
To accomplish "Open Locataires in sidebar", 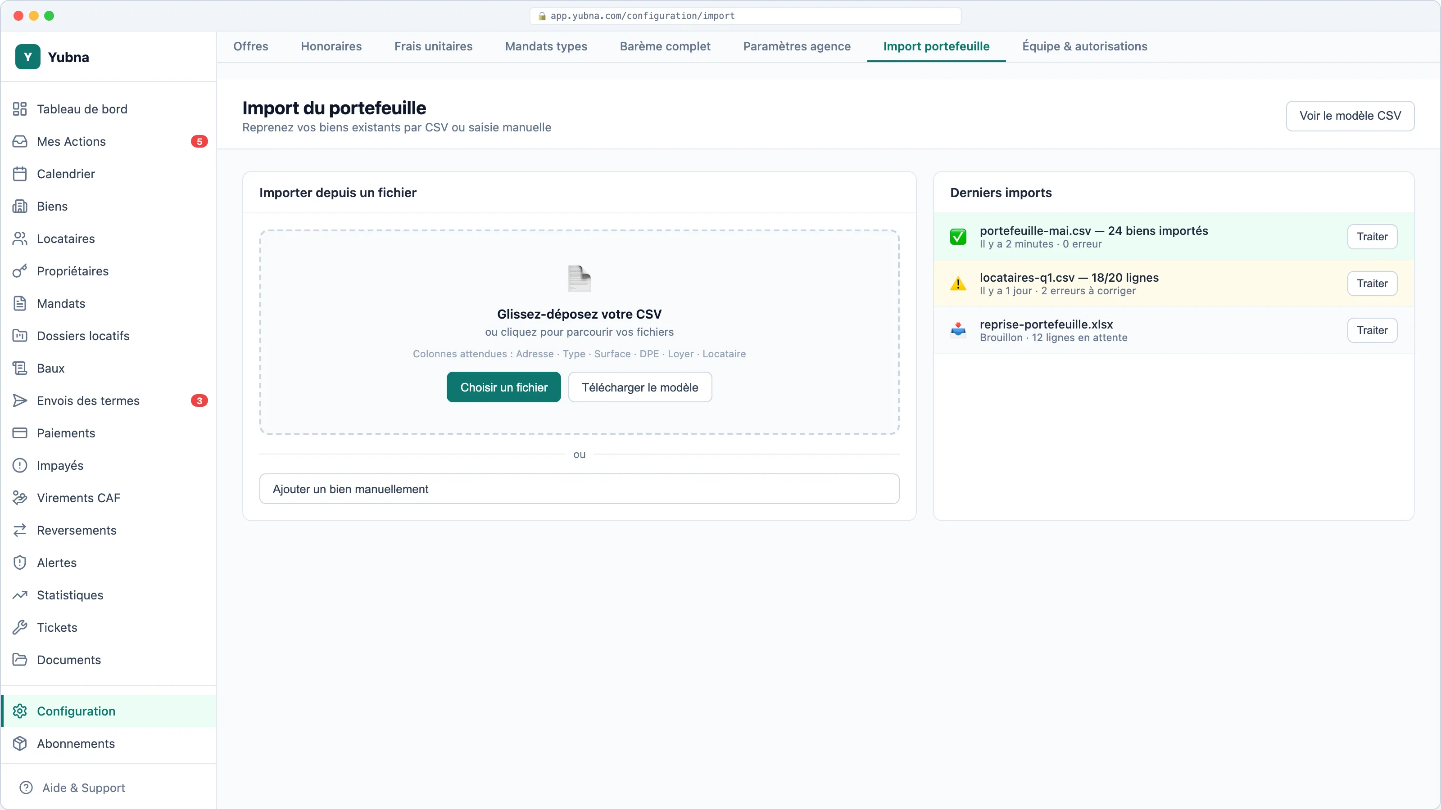I will point(109,238).
